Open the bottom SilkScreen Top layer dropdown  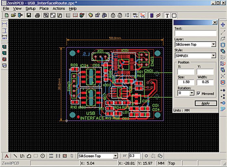point(115,156)
